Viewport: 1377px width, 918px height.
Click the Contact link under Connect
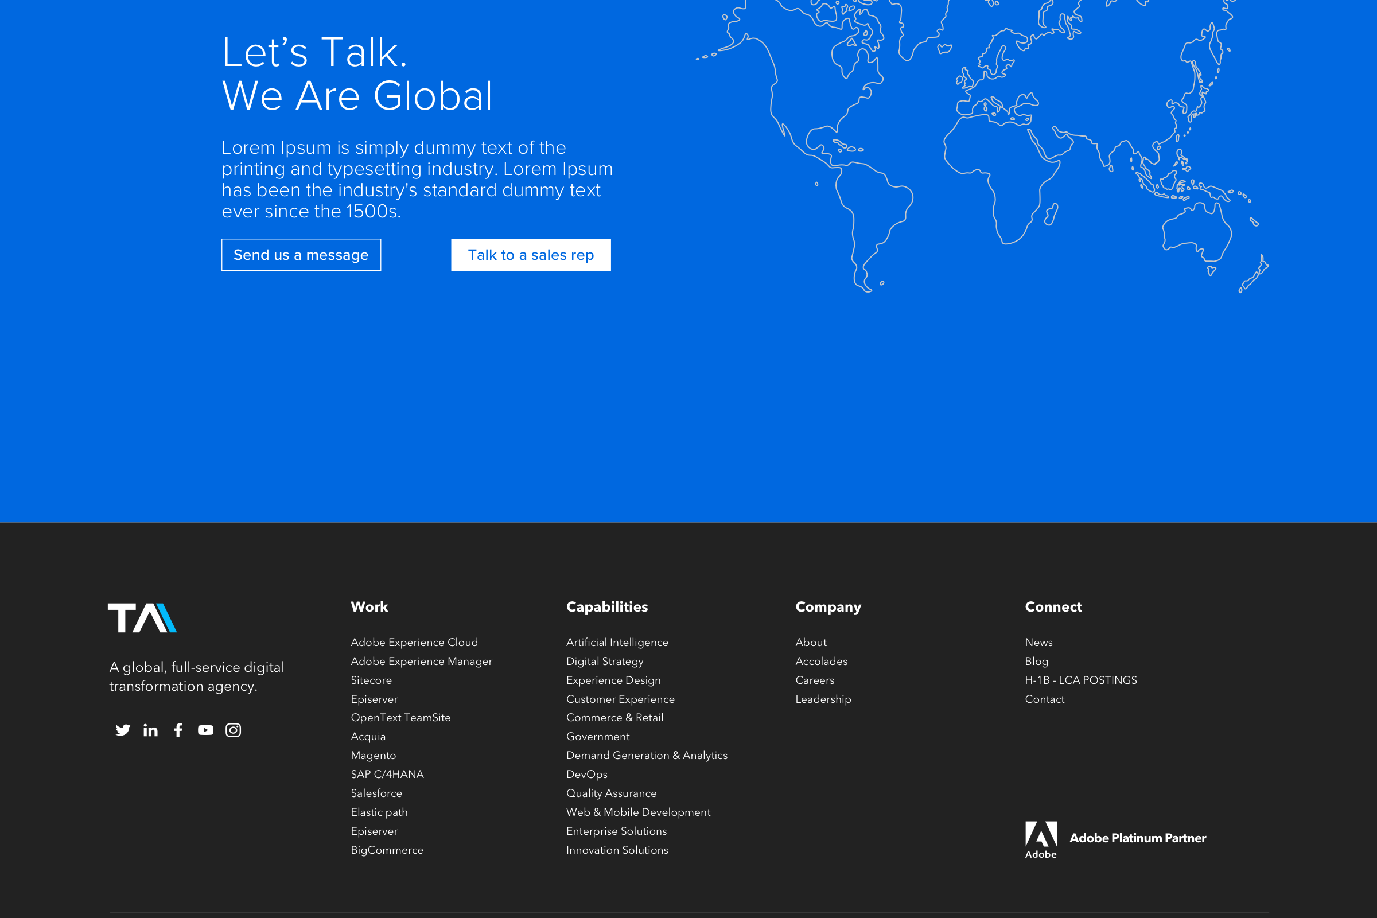click(1044, 699)
